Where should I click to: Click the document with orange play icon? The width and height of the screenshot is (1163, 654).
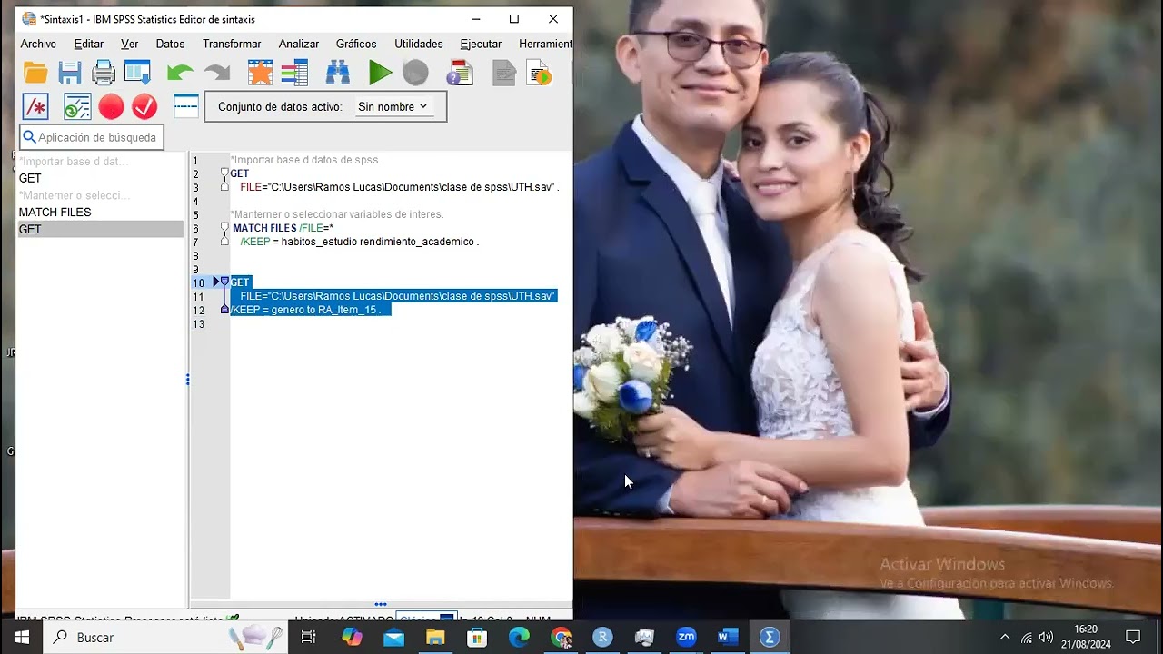coord(540,74)
